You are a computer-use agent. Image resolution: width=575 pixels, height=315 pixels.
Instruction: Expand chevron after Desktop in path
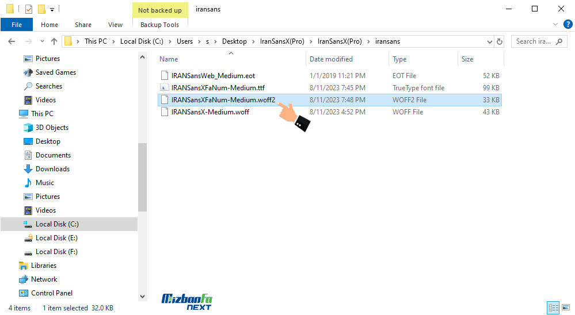coord(253,42)
